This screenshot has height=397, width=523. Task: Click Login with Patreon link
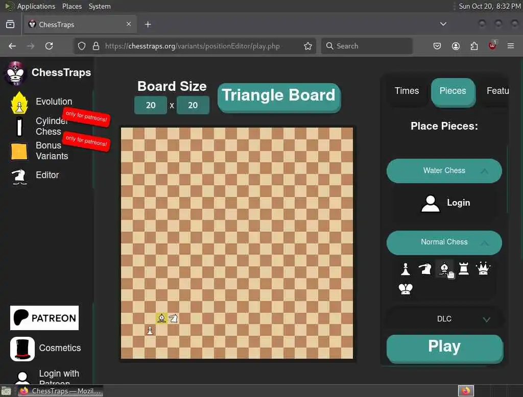(59, 378)
